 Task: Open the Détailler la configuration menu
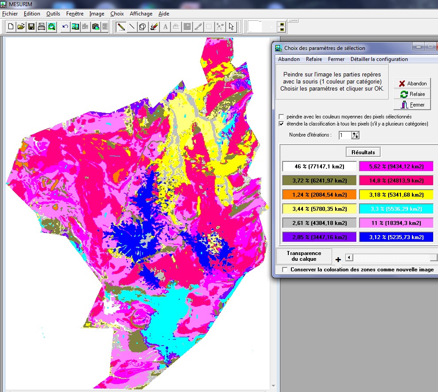[x=379, y=59]
